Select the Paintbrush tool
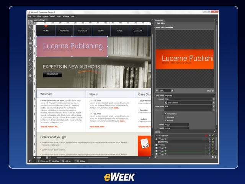 point(30,33)
